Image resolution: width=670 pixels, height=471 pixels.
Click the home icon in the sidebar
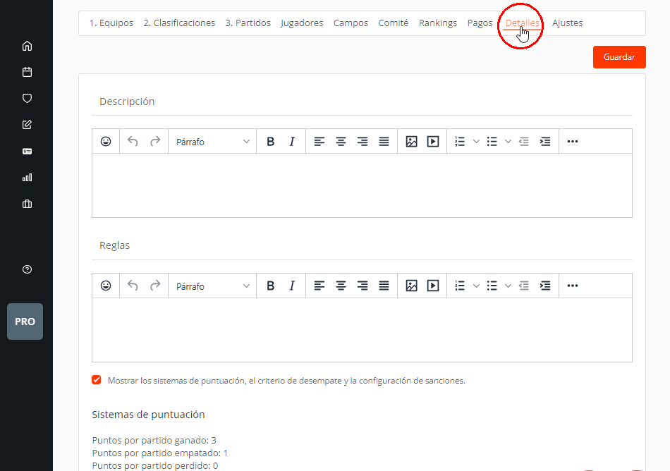point(27,47)
